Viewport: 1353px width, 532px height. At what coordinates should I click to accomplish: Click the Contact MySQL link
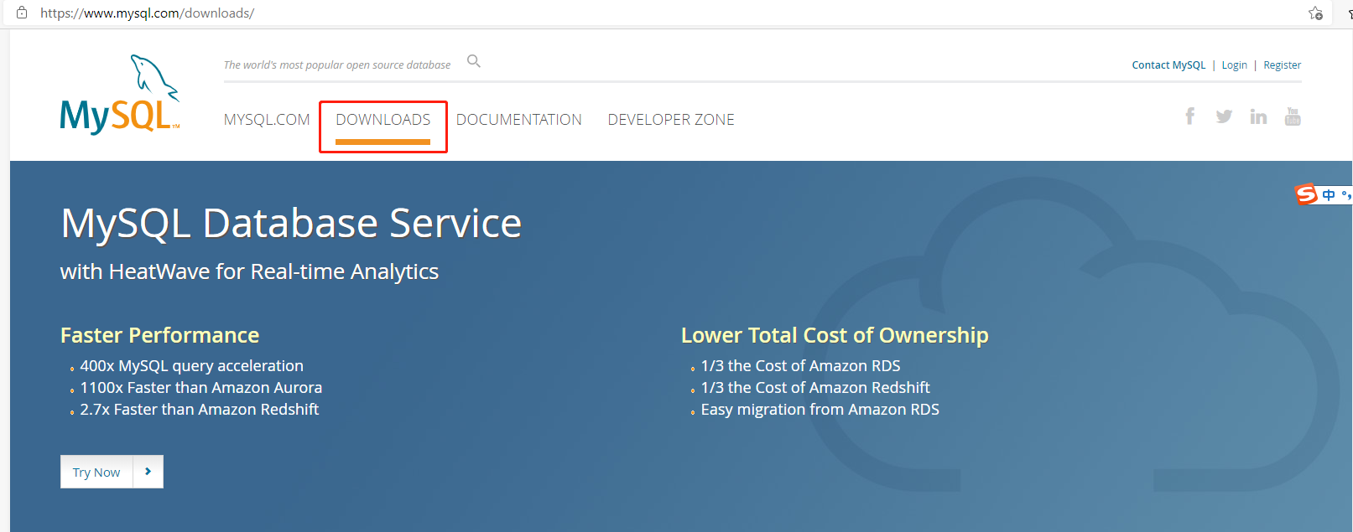tap(1168, 65)
